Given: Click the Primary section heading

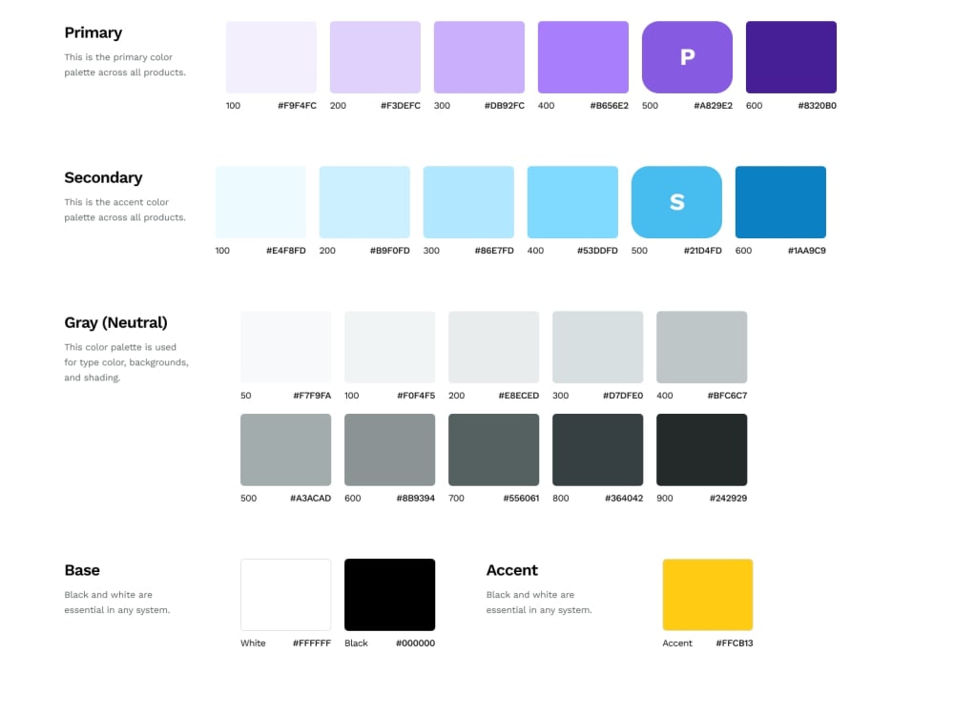Looking at the screenshot, I should [93, 32].
